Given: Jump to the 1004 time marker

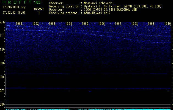Looking at the screenshot, I should click(68, 24).
